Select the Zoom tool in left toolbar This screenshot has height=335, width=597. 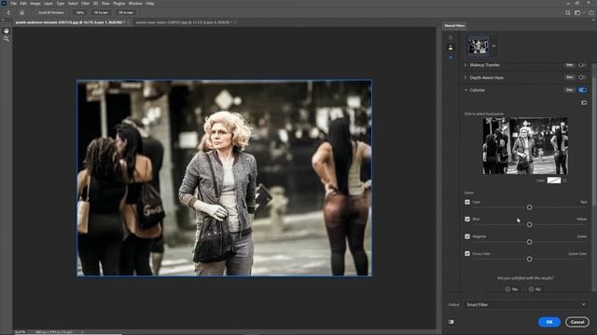(x=7, y=39)
